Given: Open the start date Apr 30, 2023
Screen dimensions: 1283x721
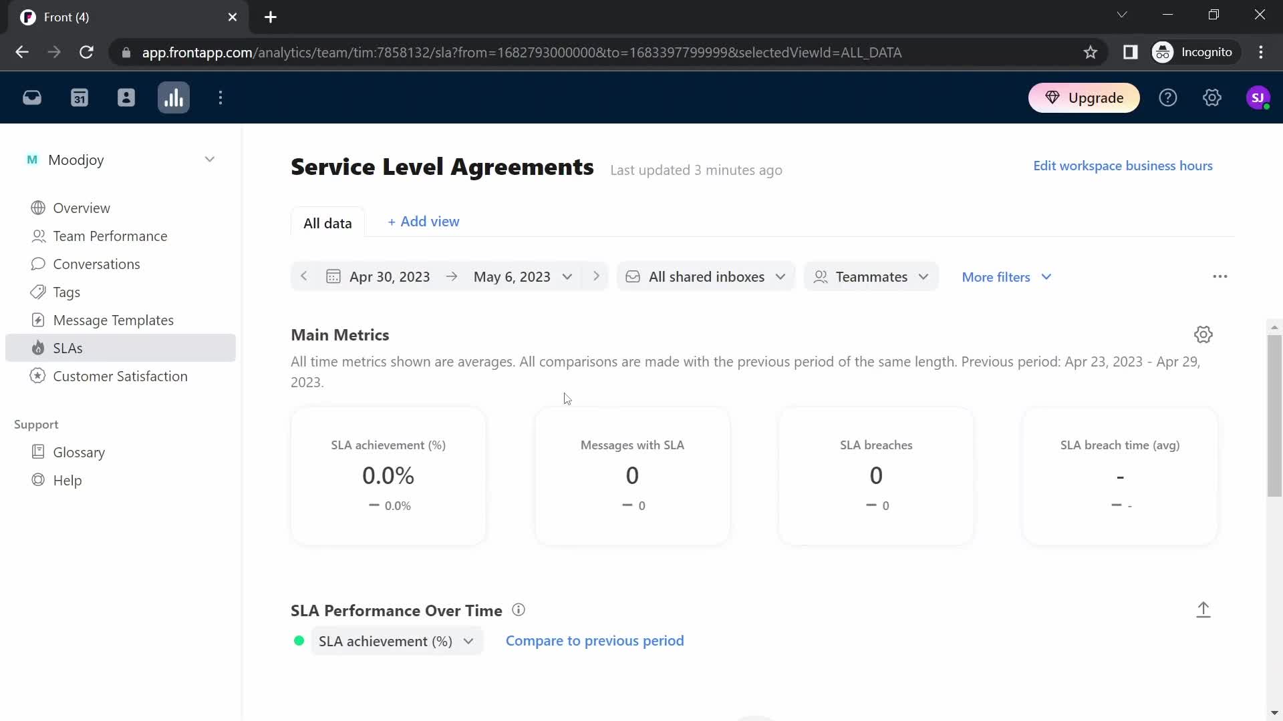Looking at the screenshot, I should point(390,277).
